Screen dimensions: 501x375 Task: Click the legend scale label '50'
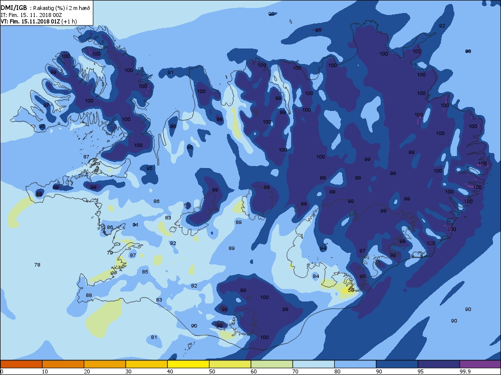[x=212, y=371]
